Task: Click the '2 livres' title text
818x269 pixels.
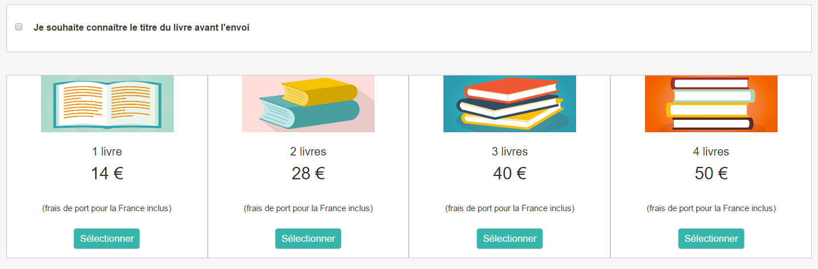Action: tap(308, 152)
